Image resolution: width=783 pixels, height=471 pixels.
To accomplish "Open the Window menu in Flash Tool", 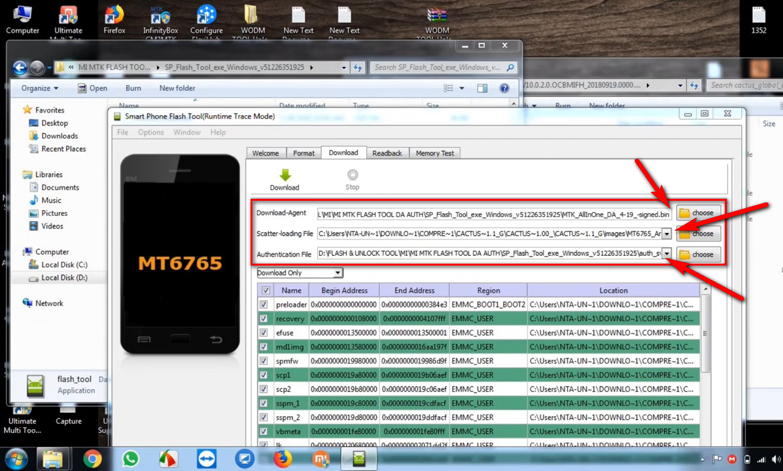I will point(187,132).
